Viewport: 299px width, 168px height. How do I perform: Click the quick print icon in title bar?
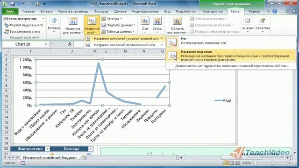(38, 4)
